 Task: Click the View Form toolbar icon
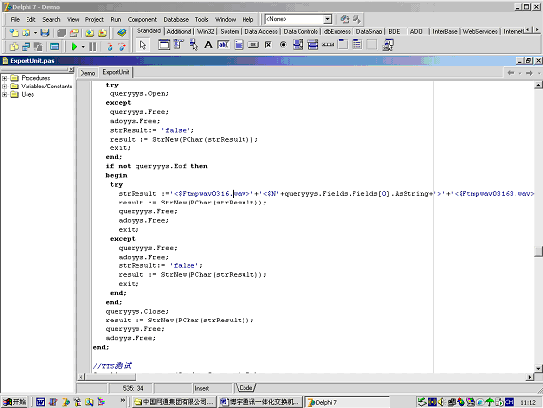[x=26, y=46]
